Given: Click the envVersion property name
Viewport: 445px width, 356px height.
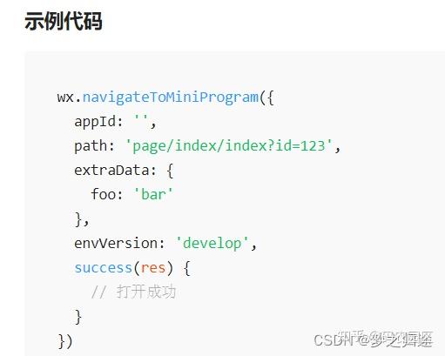Looking at the screenshot, I should pos(116,243).
